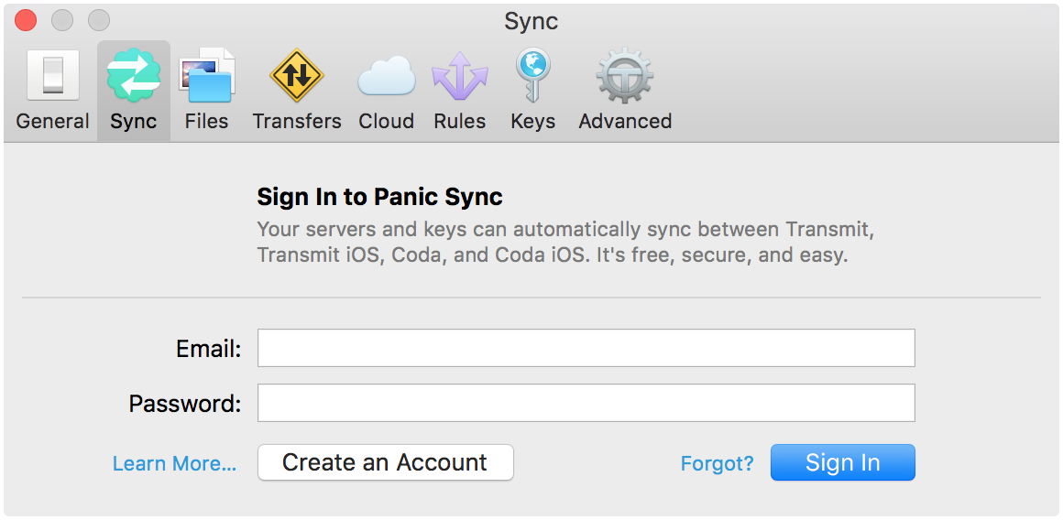Open Transfers via yellow arrows sign icon
Viewport: 1063px width, 520px height.
(x=296, y=77)
